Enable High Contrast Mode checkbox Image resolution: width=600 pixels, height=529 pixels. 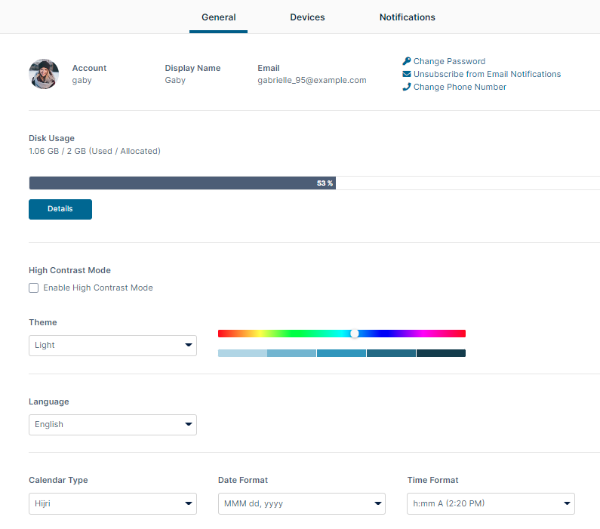[33, 288]
